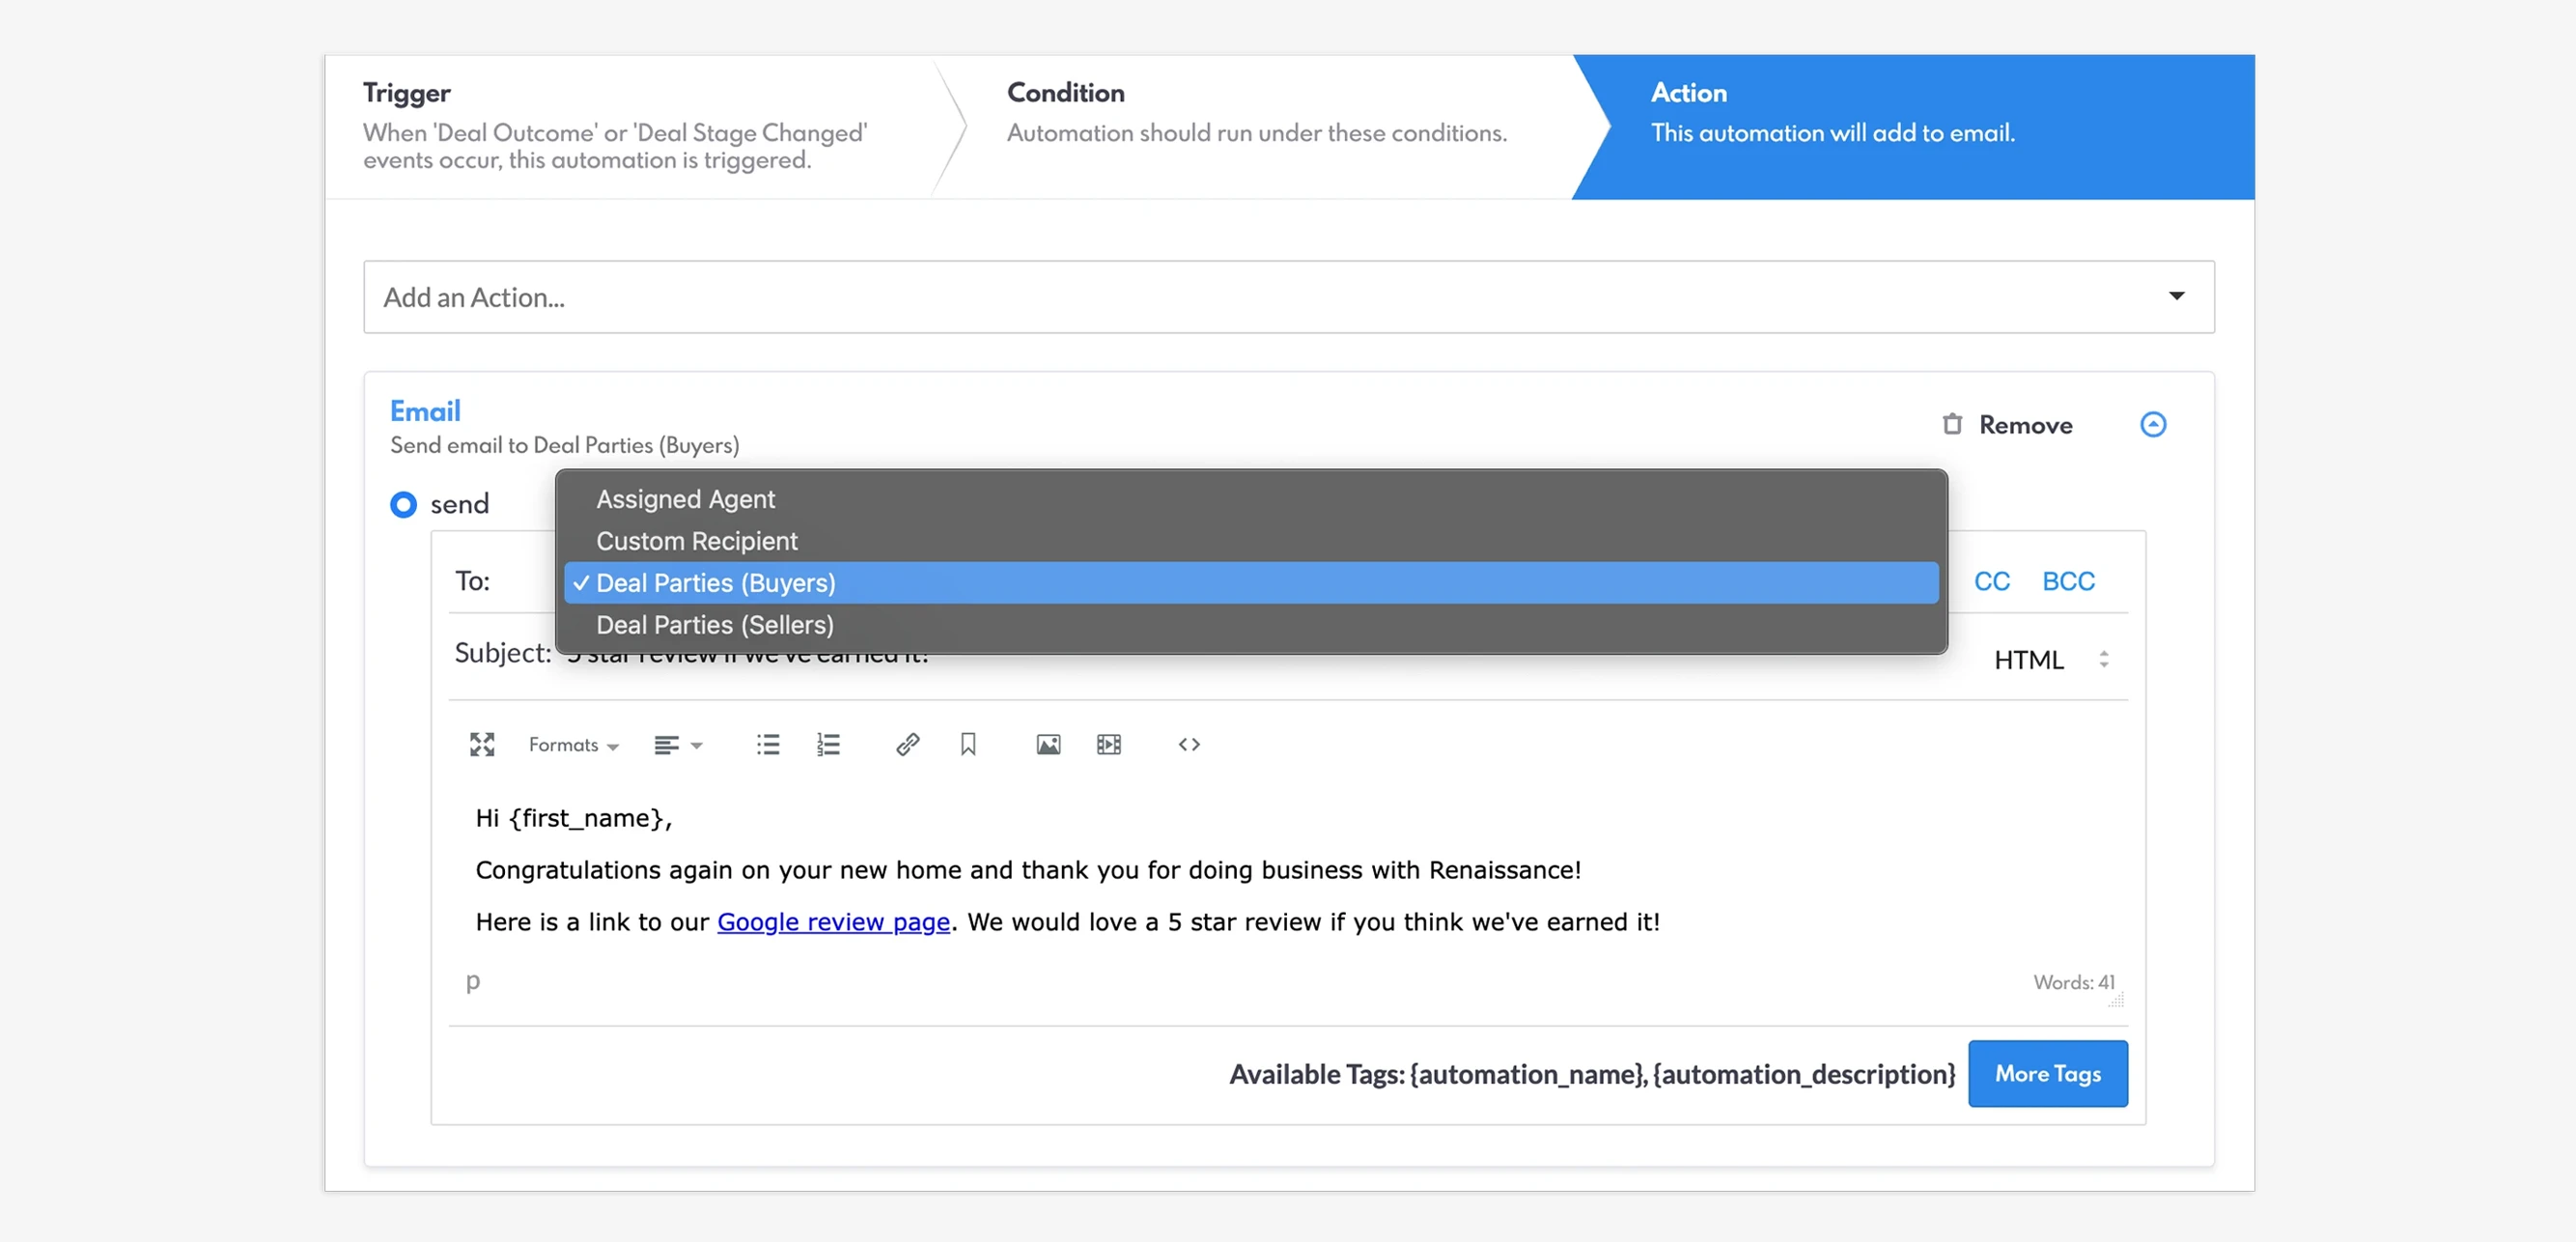The width and height of the screenshot is (2576, 1242).
Task: Collapse the Email action panel
Action: [2152, 425]
